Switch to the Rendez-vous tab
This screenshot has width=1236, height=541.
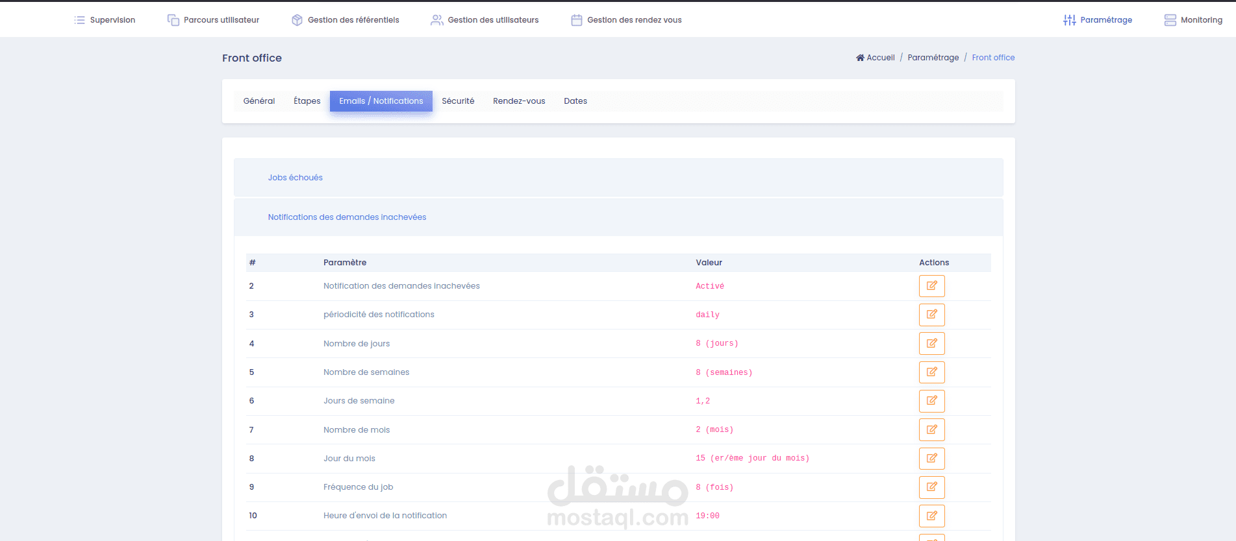tap(519, 101)
